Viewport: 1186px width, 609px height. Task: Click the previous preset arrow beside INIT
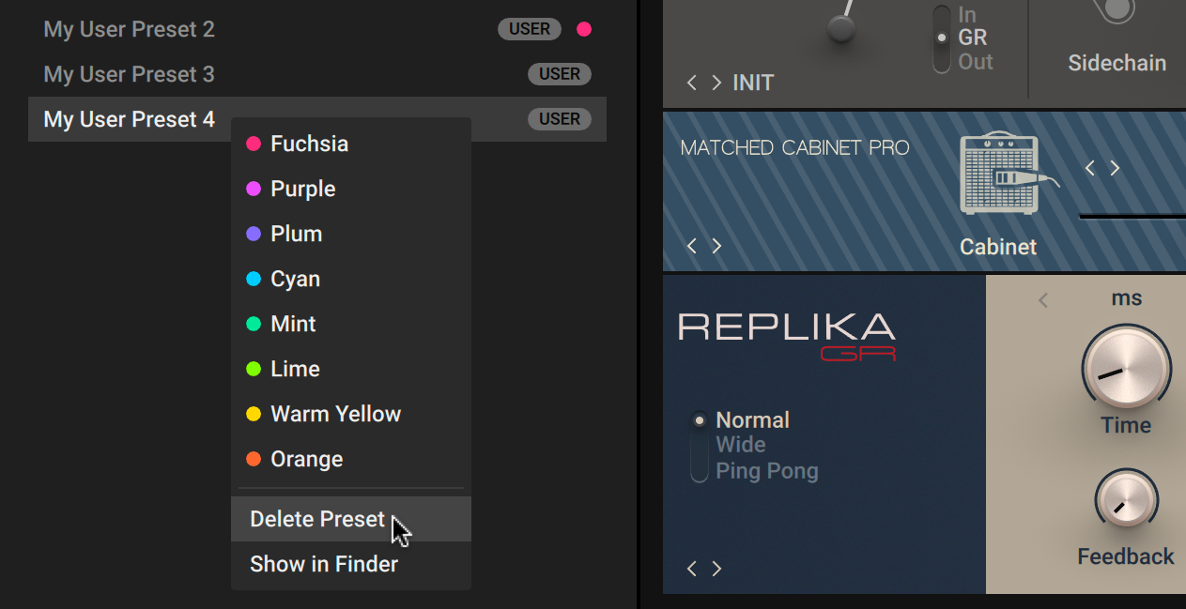pyautogui.click(x=691, y=83)
